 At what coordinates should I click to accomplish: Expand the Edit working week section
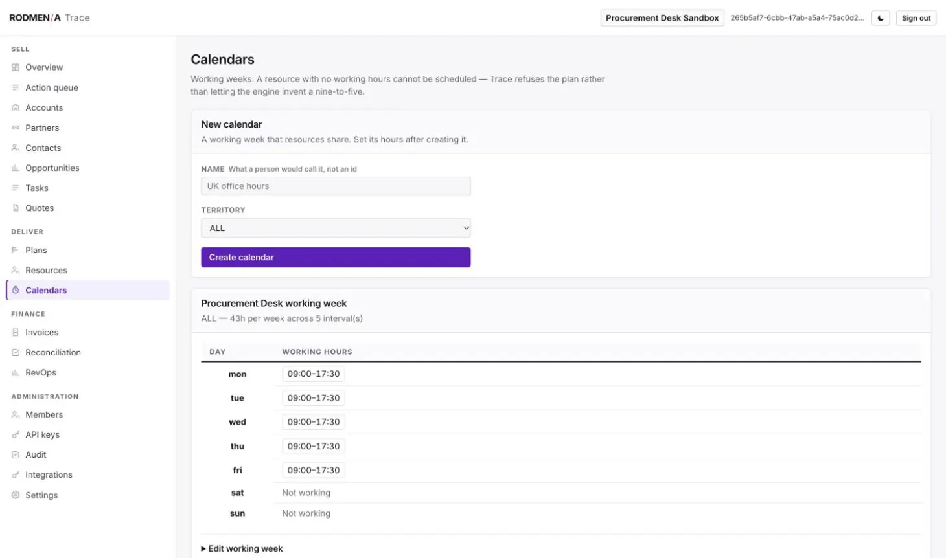point(242,548)
